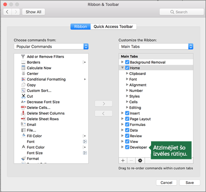
Task: Click the add-to-ribbon right arrow button
Action: click(x=104, y=104)
